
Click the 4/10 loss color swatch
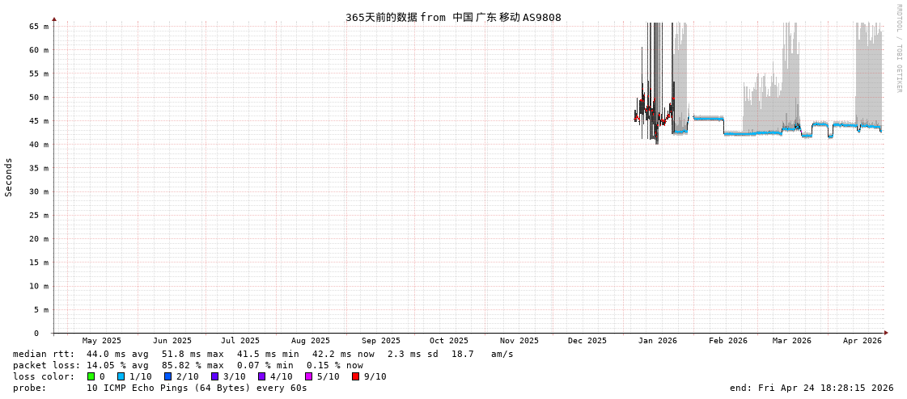[261, 376]
